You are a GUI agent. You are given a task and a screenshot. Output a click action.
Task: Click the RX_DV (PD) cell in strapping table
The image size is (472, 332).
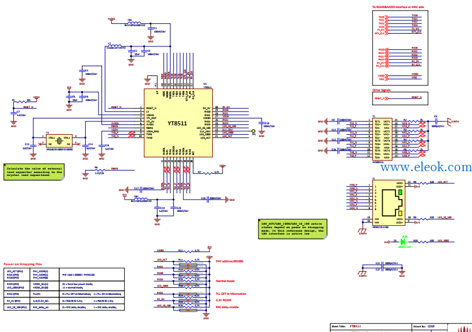[13, 301]
